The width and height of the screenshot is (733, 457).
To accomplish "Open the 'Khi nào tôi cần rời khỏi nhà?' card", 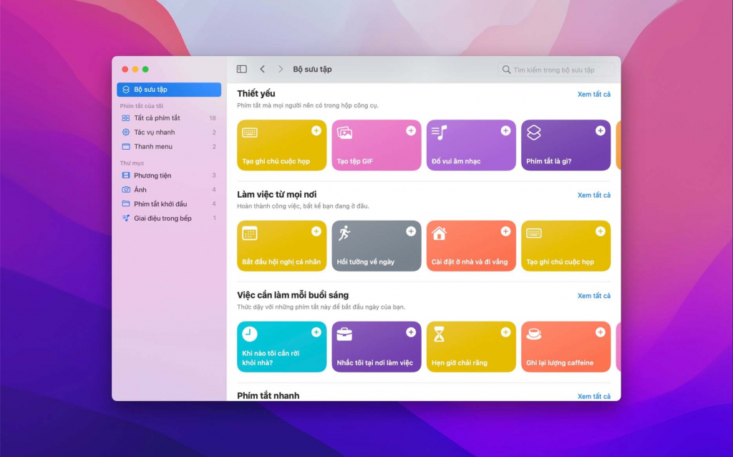I will point(281,347).
